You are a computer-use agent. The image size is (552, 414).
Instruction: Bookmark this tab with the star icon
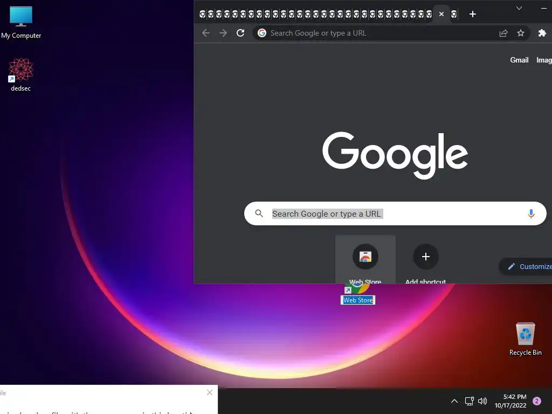pos(521,33)
